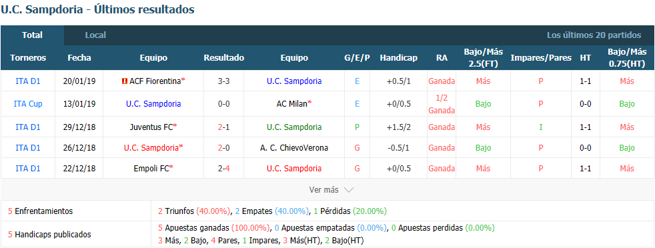Click the red card icon beside ACF Fiorentina
Screen dimensions: 655x248
point(124,81)
